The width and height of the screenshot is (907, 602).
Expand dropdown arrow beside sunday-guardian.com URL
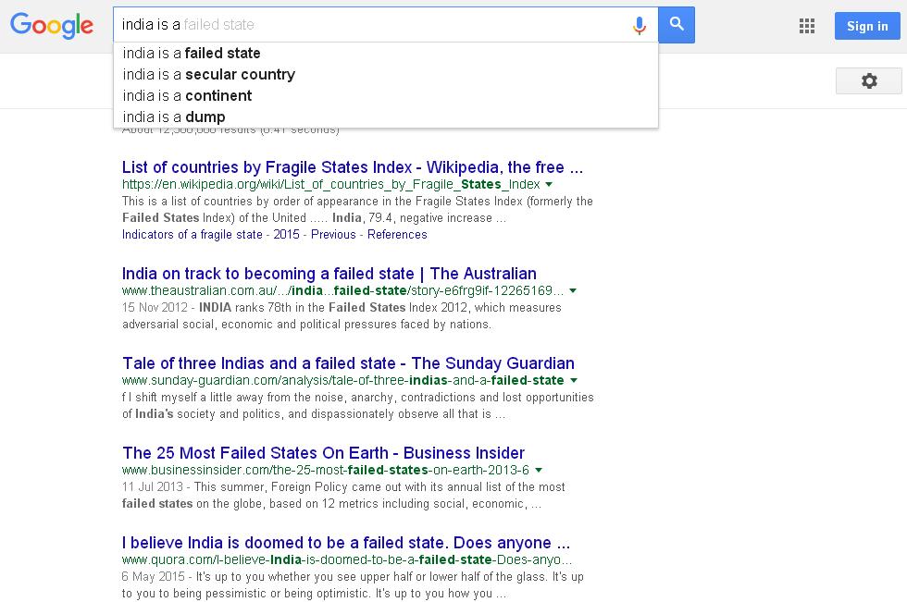tap(574, 380)
